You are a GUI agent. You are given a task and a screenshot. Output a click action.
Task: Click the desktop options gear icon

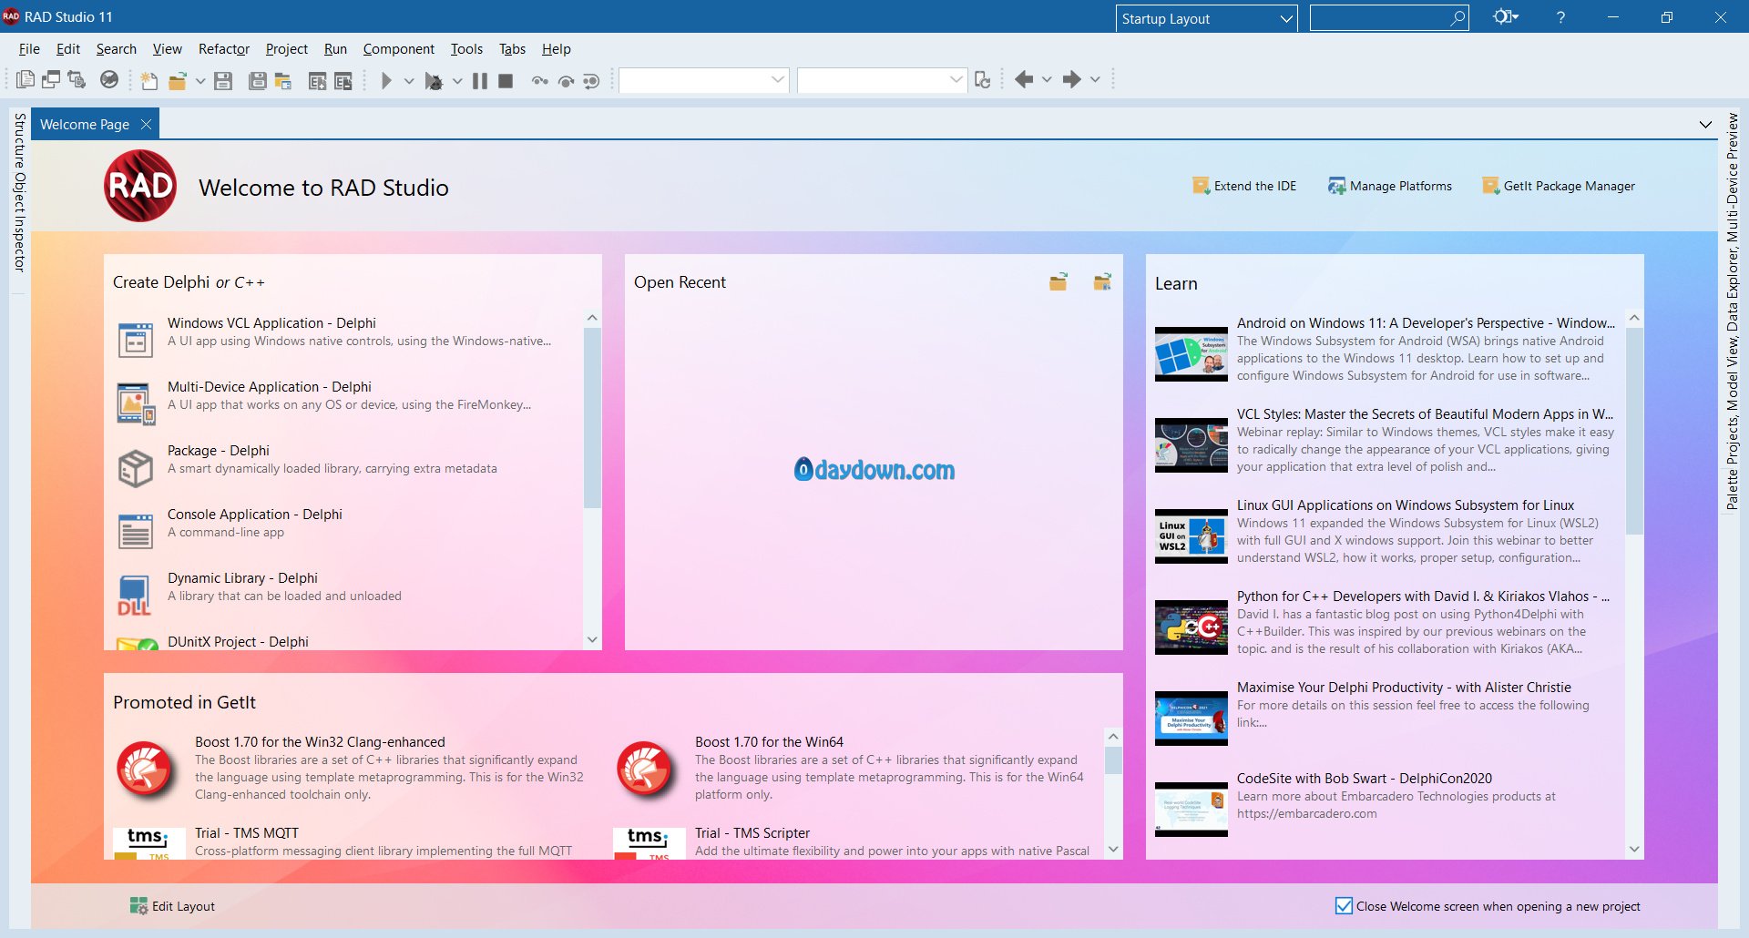(1505, 17)
